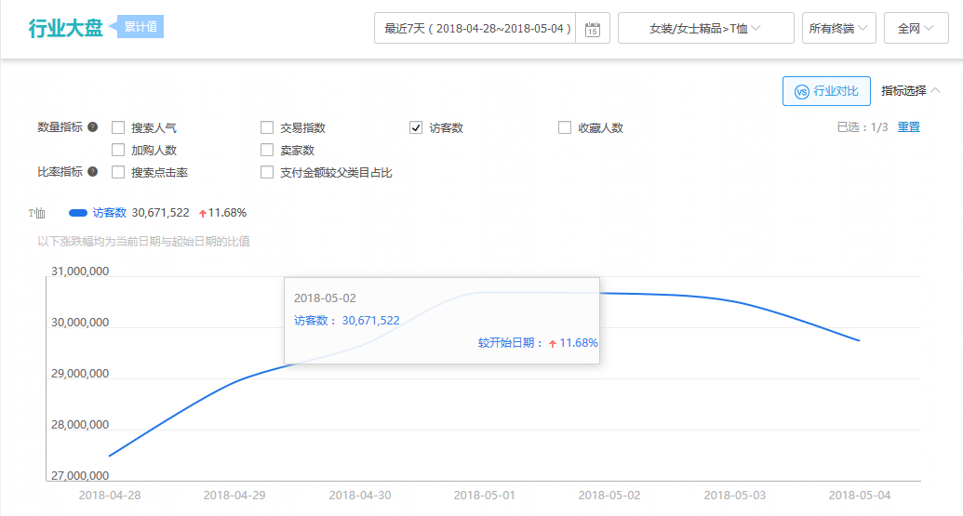Enable the 搜索人气 checkbox

(118, 127)
